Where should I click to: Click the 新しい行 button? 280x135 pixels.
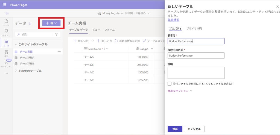[81, 41]
